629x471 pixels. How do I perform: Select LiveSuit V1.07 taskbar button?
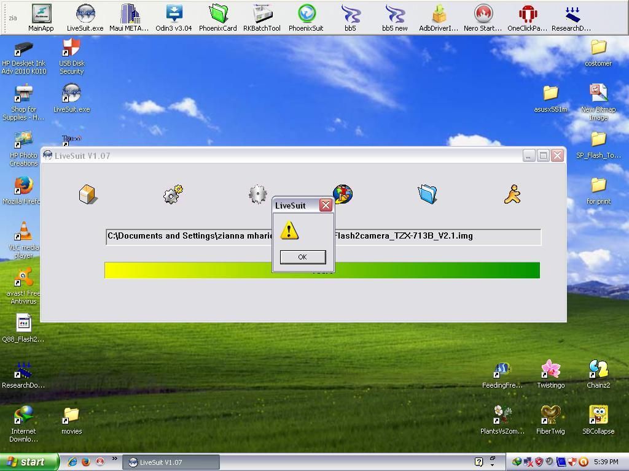[171, 462]
